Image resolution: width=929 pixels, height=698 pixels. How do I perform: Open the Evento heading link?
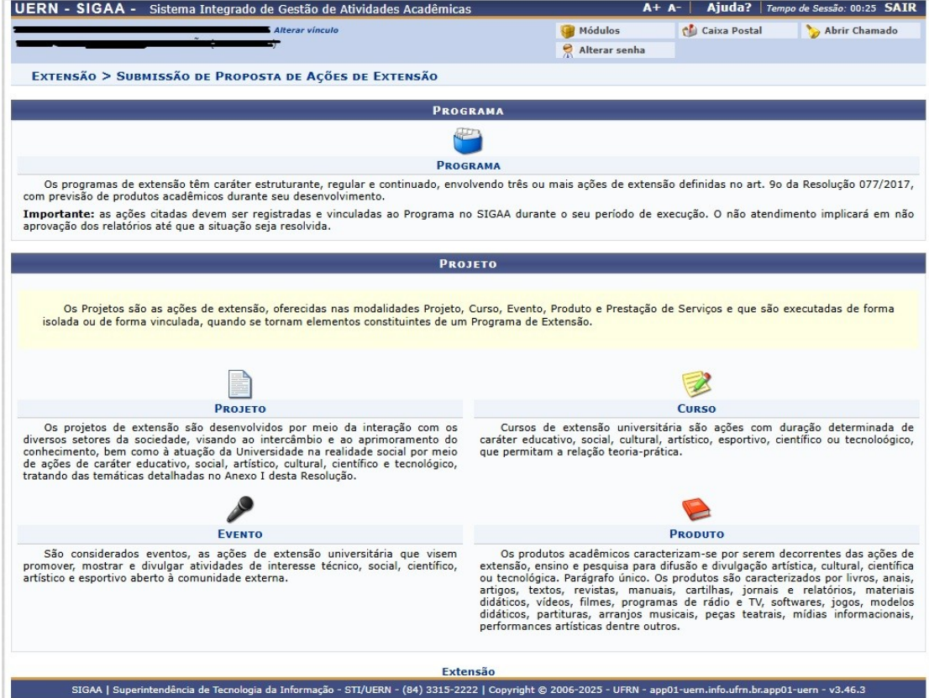240,534
